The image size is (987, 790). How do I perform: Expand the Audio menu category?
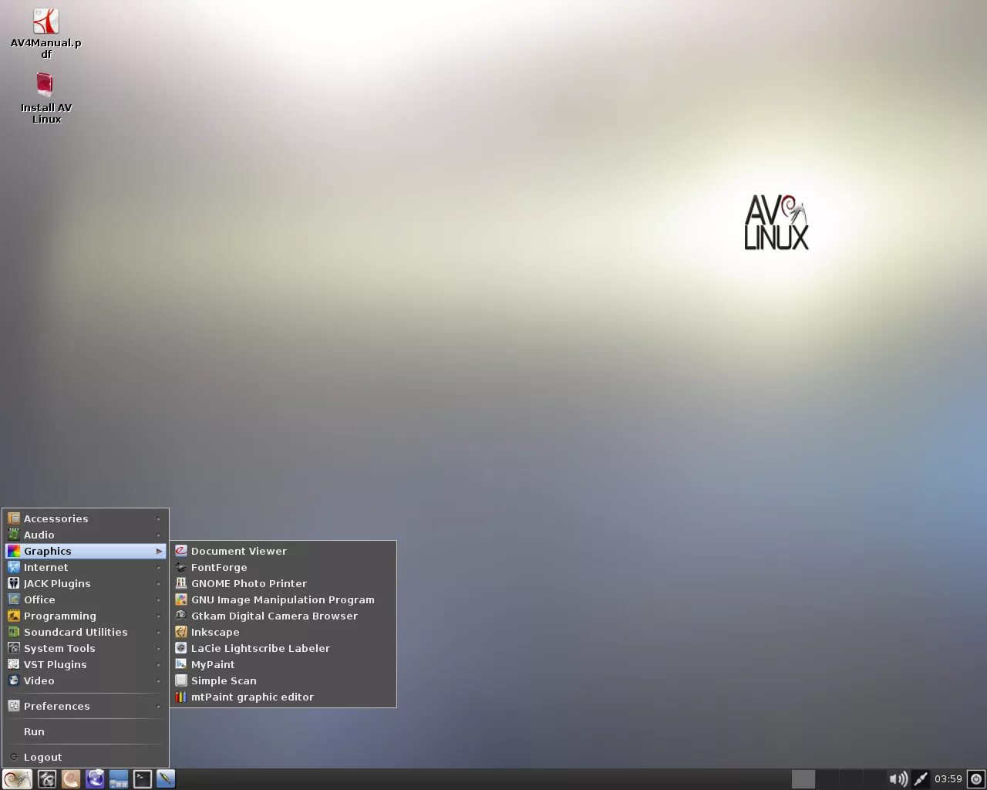coord(86,535)
